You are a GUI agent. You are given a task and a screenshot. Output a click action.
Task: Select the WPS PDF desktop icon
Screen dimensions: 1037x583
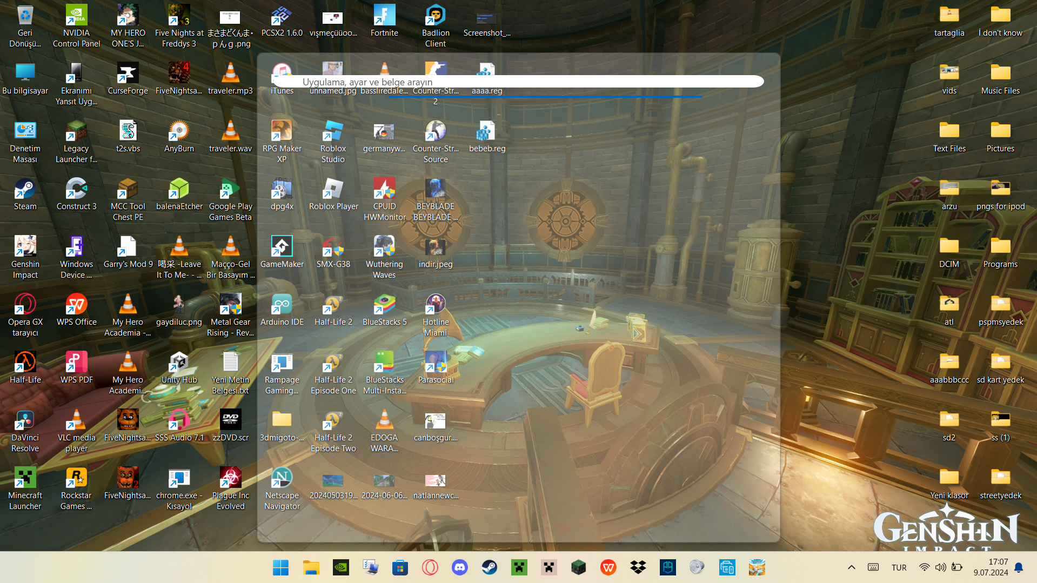[76, 367]
